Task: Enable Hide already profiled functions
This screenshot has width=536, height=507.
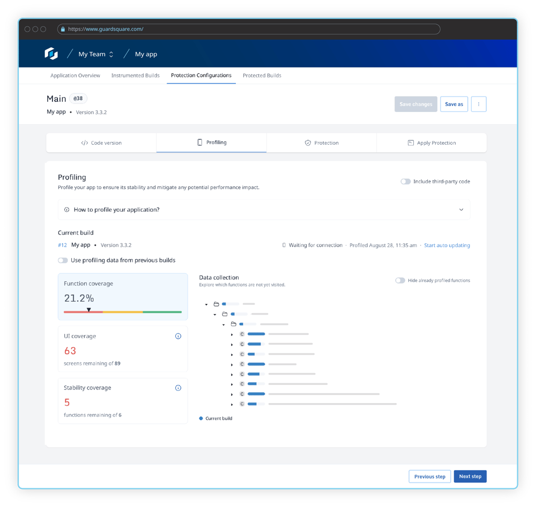Action: (400, 280)
